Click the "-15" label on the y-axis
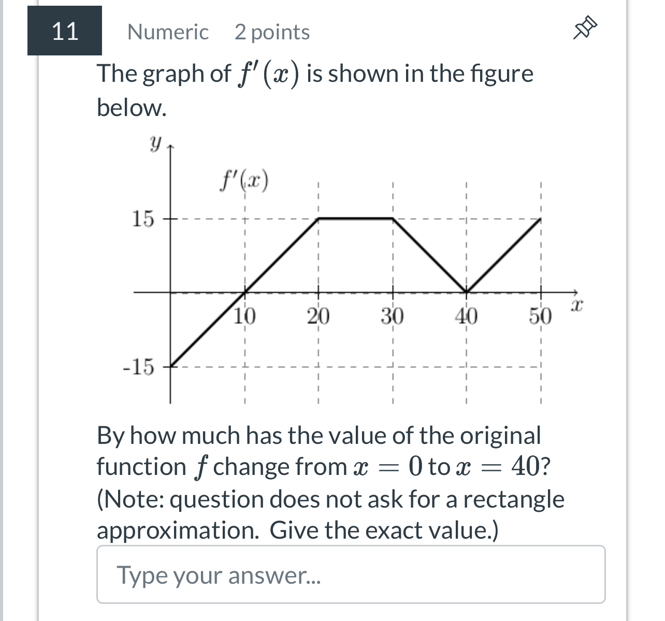Viewport: 665px width, 621px height. point(138,367)
